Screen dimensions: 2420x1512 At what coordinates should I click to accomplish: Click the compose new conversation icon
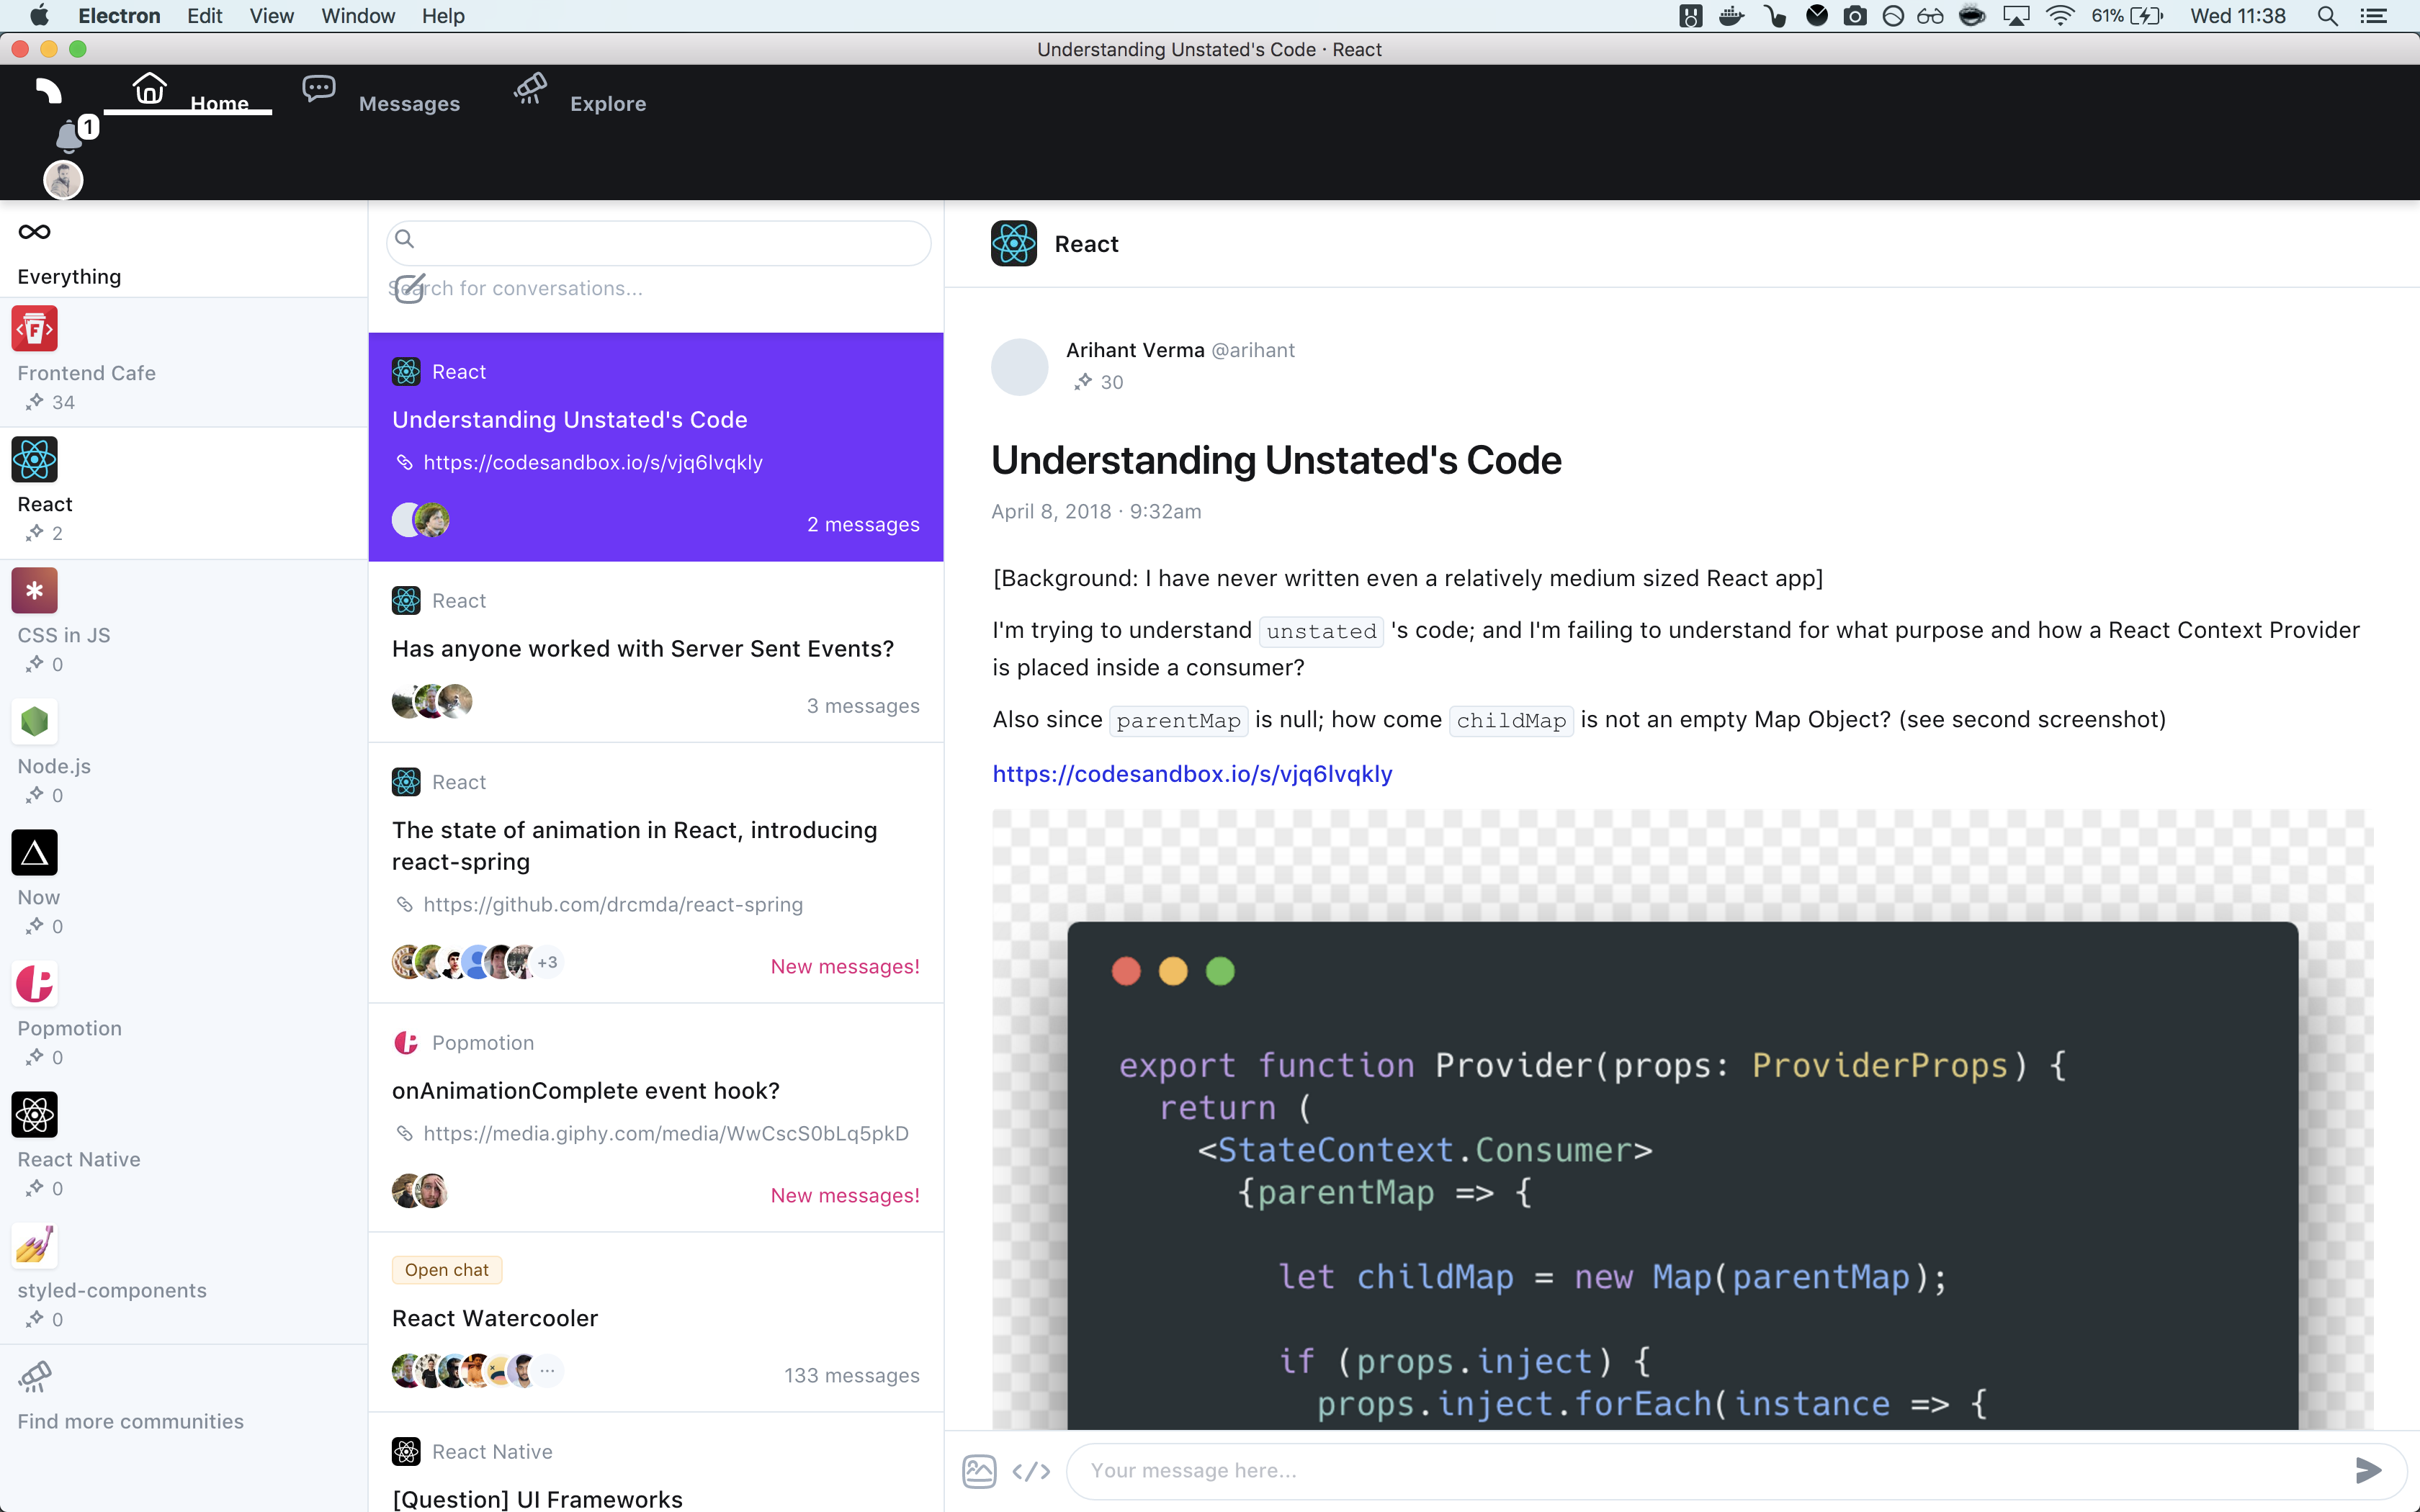409,288
